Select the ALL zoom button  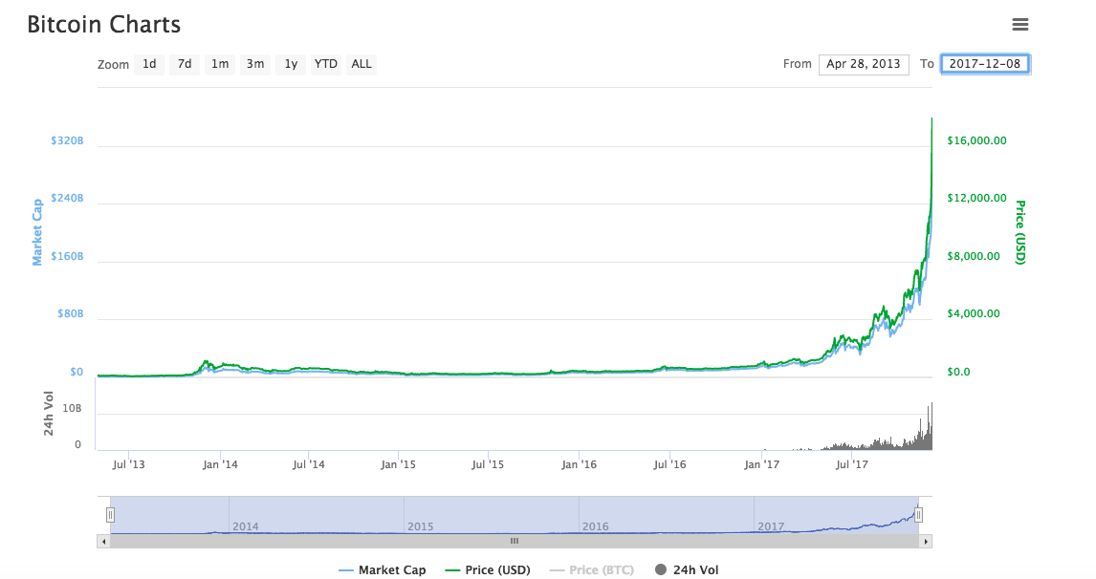click(362, 64)
